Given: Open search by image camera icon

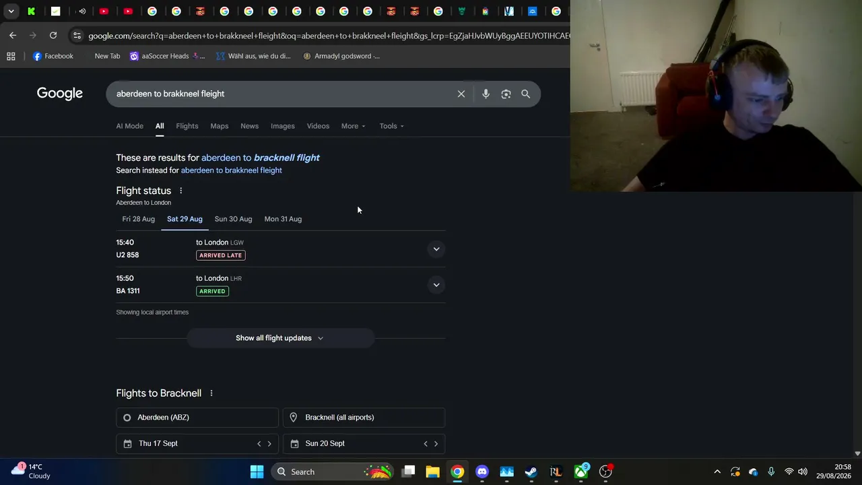Looking at the screenshot, I should click(506, 94).
